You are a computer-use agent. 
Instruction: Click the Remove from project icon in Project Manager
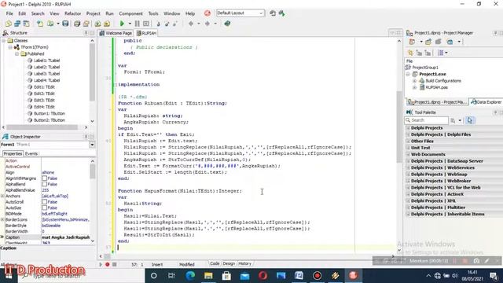[439, 42]
